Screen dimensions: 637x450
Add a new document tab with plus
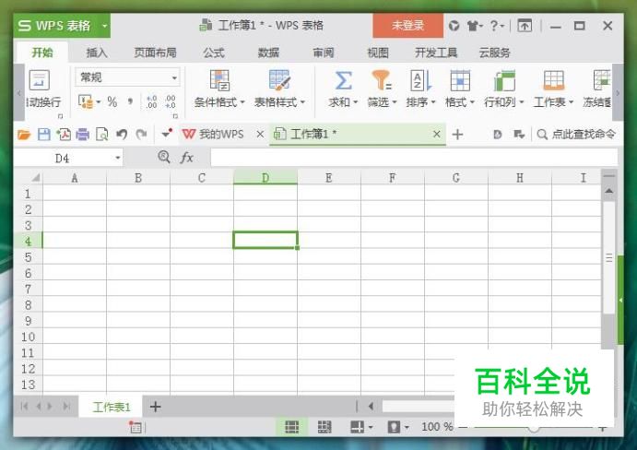(457, 135)
